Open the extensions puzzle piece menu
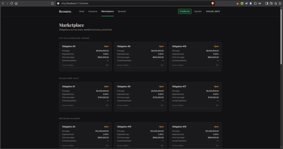Viewport: 283px width, 149px height. point(255,4)
